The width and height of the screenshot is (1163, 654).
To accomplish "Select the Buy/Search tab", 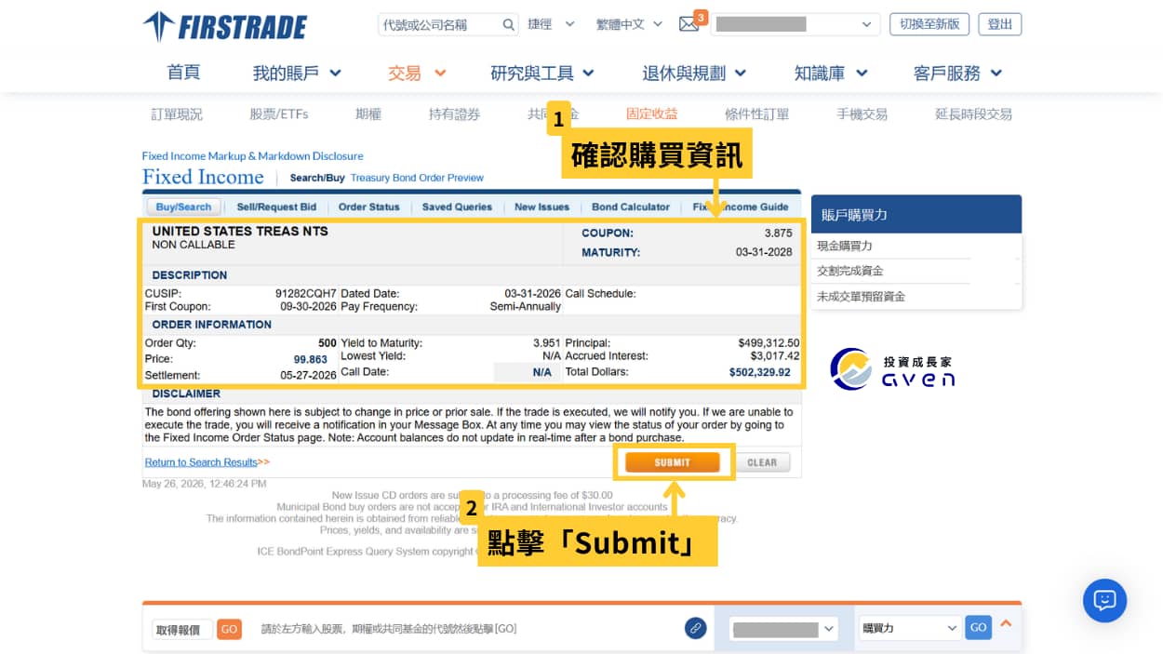I will click(183, 207).
